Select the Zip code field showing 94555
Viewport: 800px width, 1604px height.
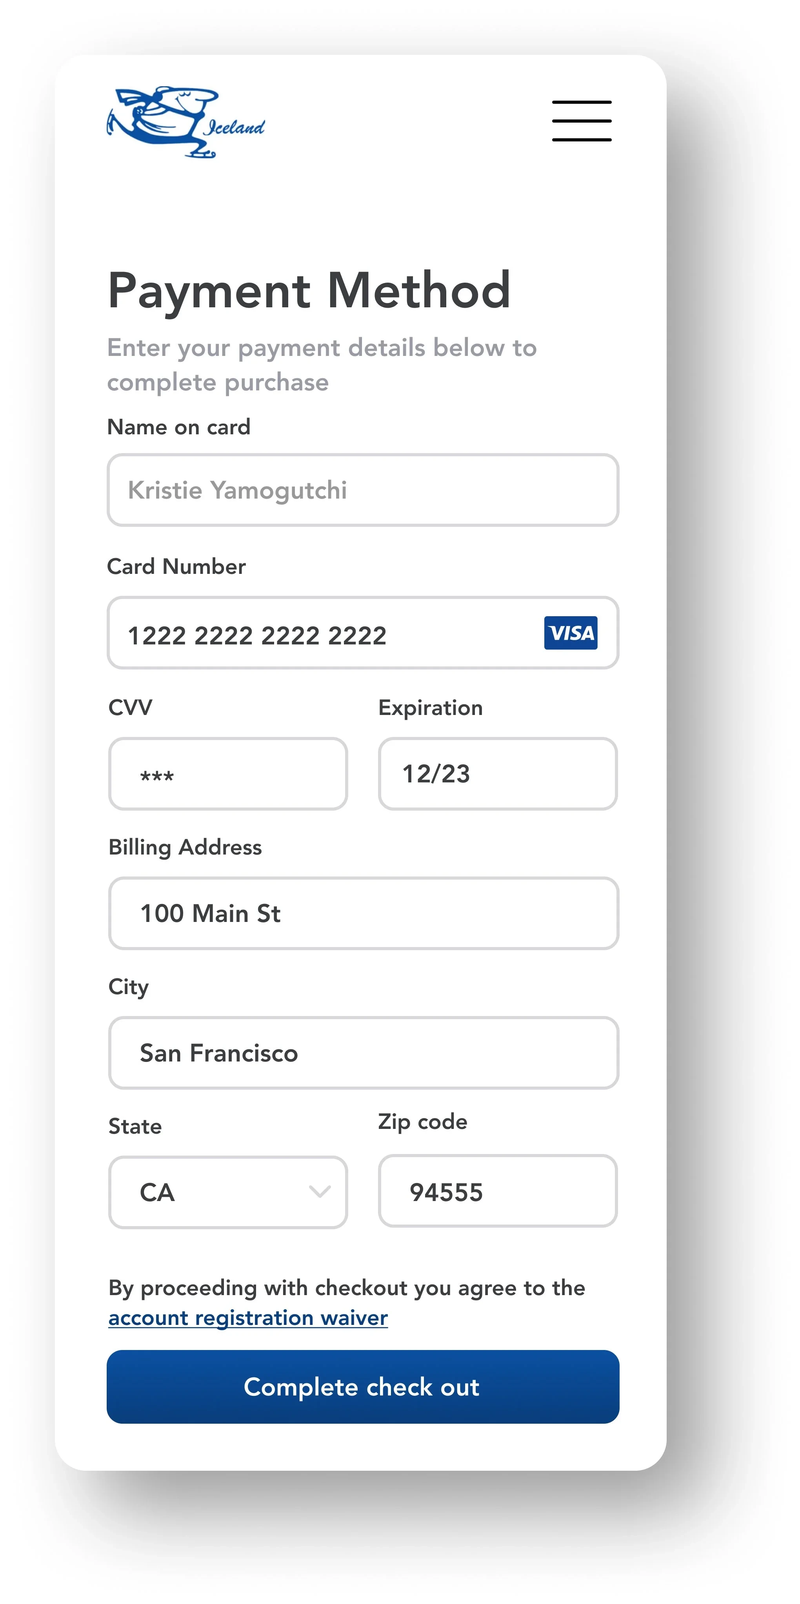click(x=497, y=1191)
